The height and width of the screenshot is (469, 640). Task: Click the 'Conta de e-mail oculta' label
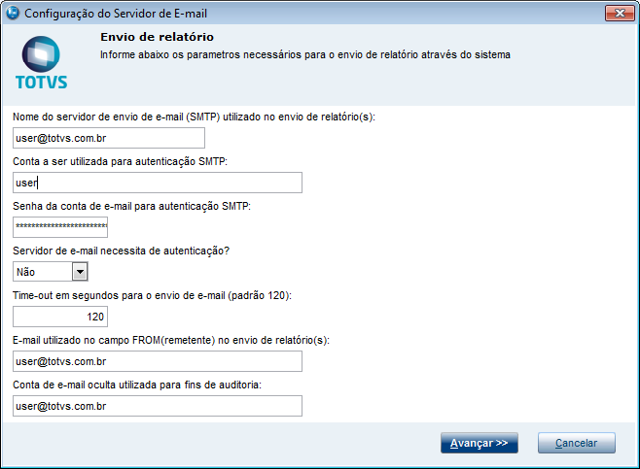pos(138,385)
